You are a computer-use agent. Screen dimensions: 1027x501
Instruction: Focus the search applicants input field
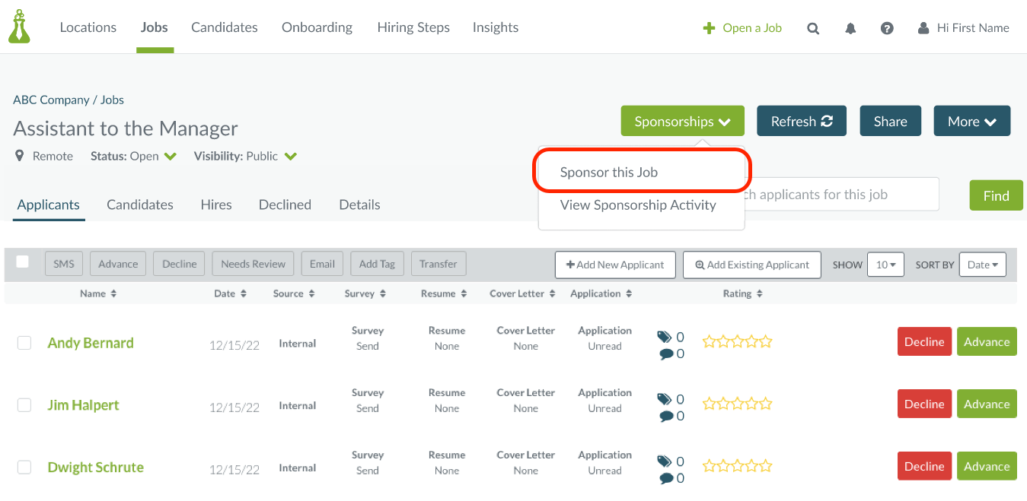(x=837, y=195)
